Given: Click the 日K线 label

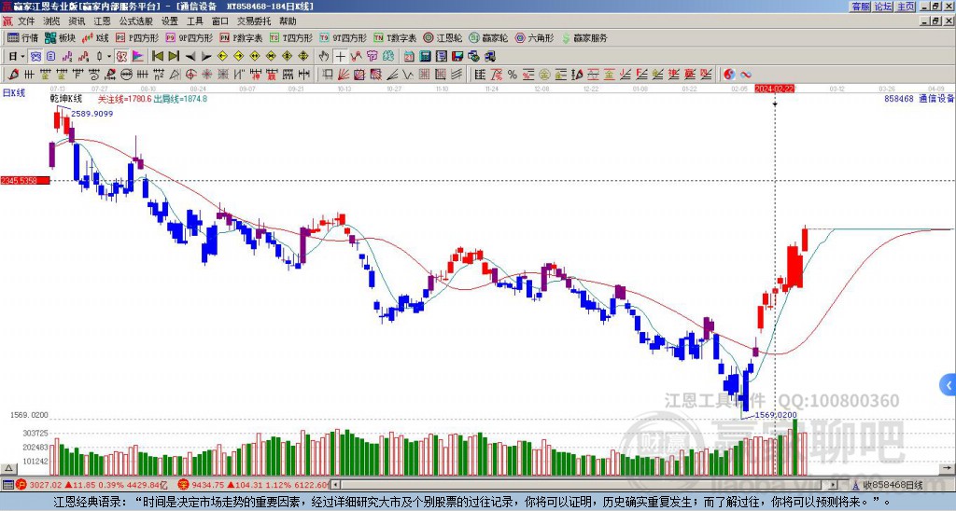Looking at the screenshot, I should pos(14,93).
